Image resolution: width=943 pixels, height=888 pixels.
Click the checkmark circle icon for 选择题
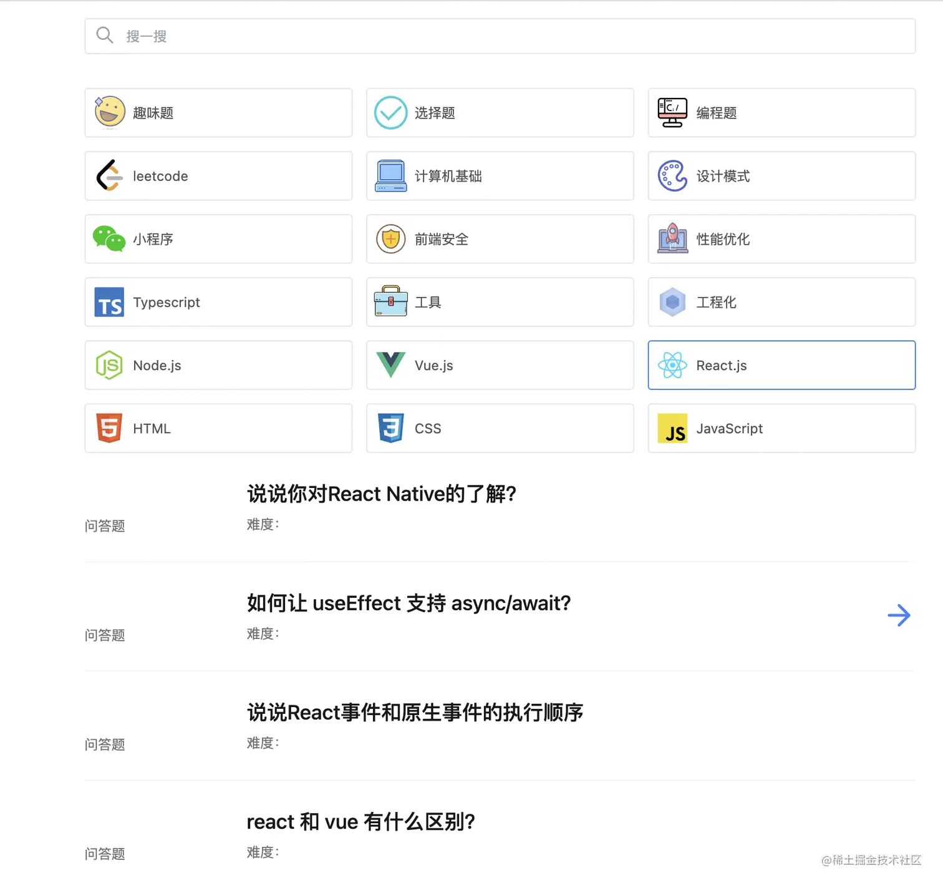391,112
